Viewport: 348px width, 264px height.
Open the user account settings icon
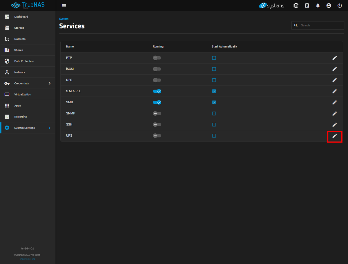point(329,6)
